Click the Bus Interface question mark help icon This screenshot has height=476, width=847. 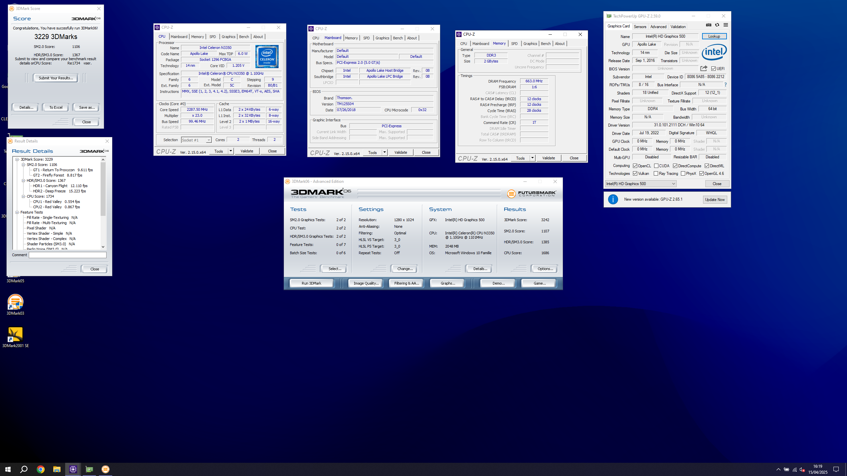(726, 85)
